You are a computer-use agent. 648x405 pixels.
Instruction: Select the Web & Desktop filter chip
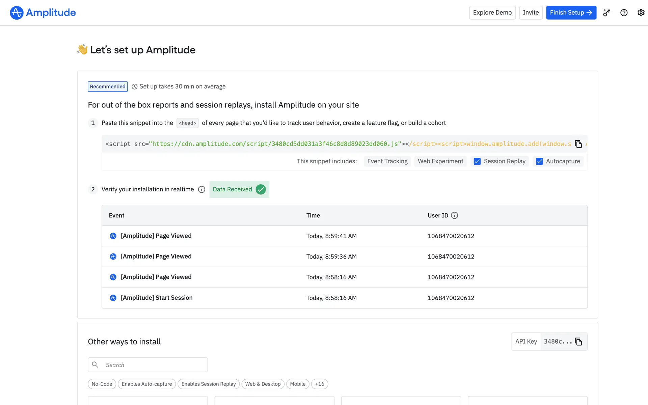(x=263, y=384)
